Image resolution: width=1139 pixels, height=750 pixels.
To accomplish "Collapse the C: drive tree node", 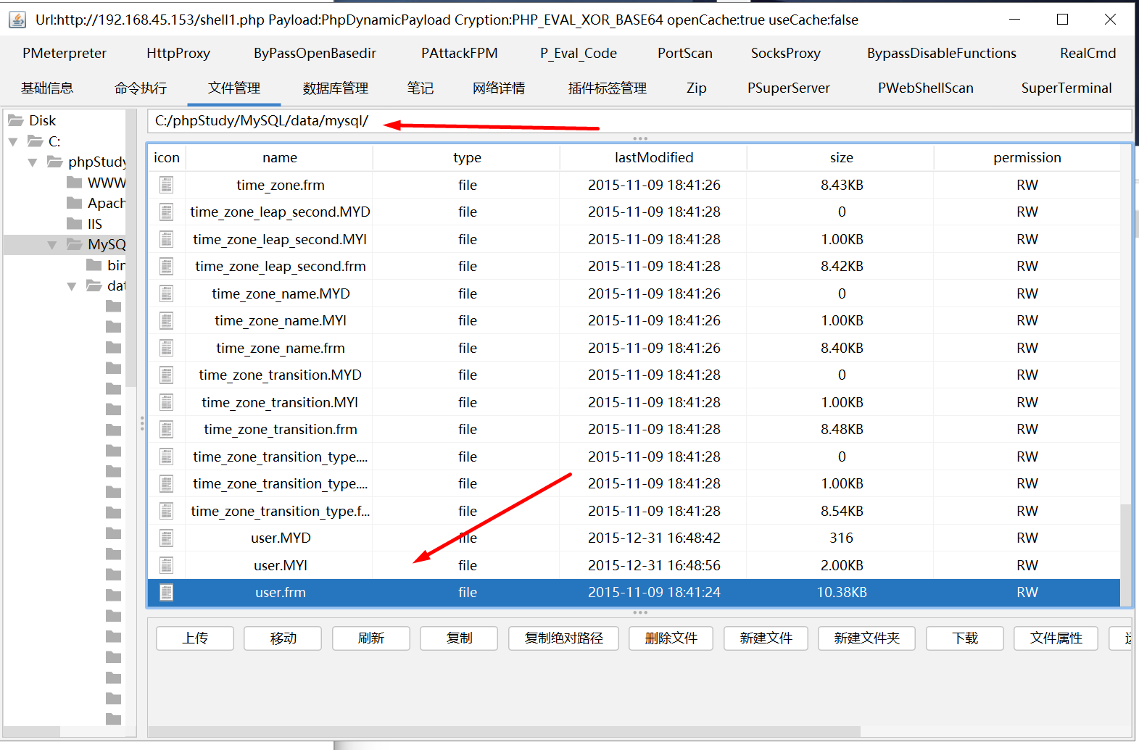I will coord(13,141).
